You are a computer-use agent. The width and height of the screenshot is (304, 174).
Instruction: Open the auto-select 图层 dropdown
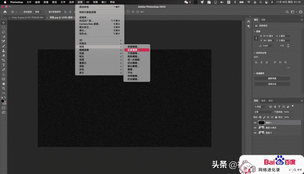click(x=39, y=12)
